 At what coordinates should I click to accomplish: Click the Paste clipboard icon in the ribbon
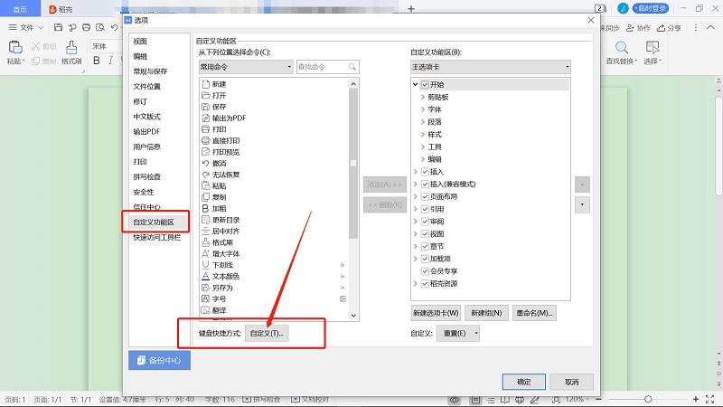15,47
